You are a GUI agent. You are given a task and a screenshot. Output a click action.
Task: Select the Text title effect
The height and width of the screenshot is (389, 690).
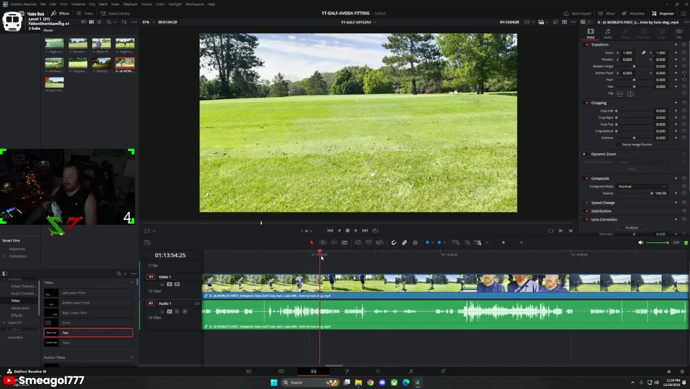[x=88, y=333]
